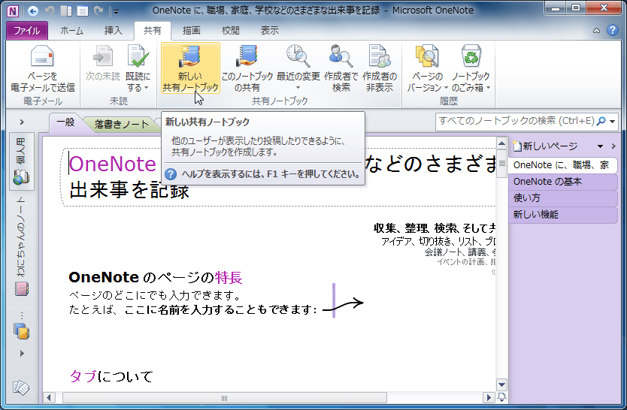The width and height of the screenshot is (627, 410).
Task: Click page title '出来事を記録'
Action: click(129, 190)
